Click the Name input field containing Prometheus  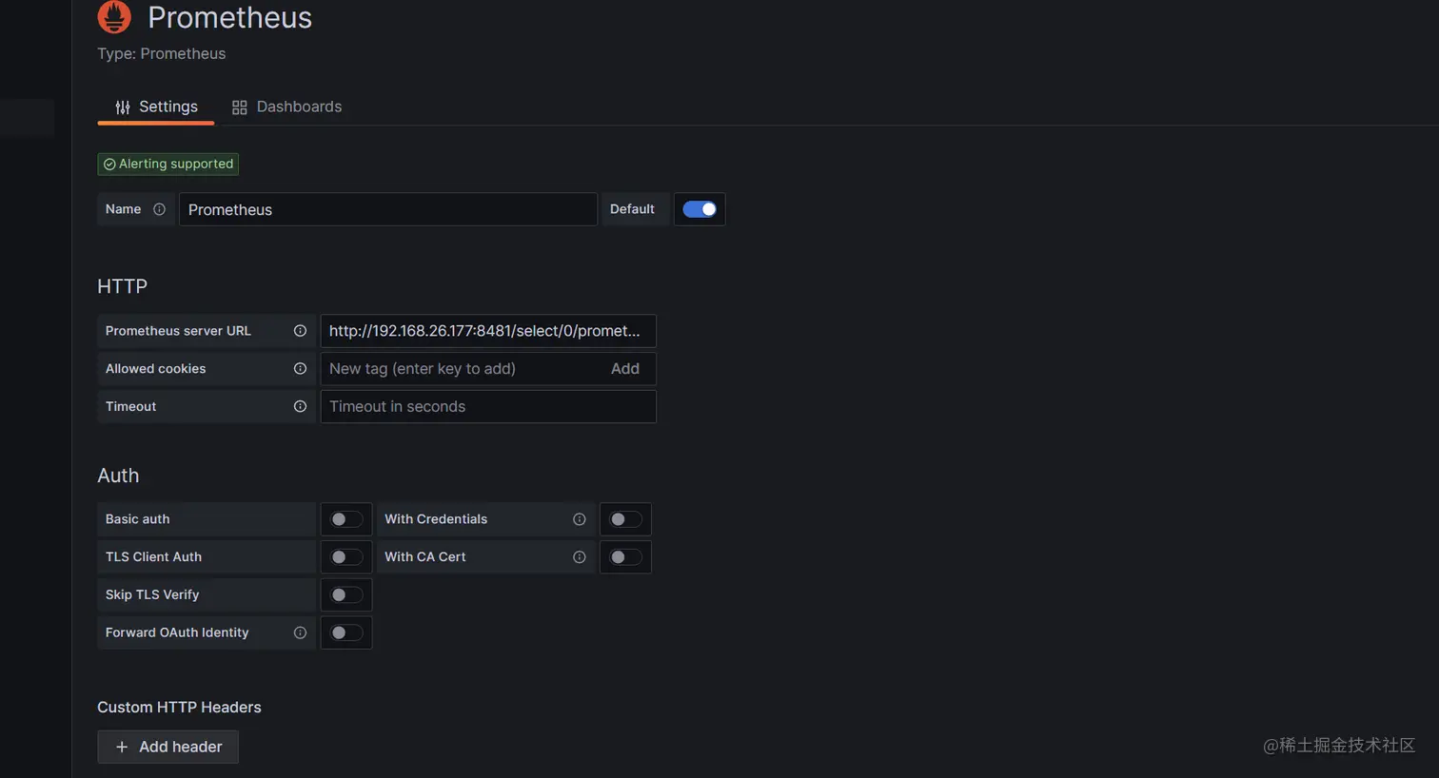coord(388,209)
